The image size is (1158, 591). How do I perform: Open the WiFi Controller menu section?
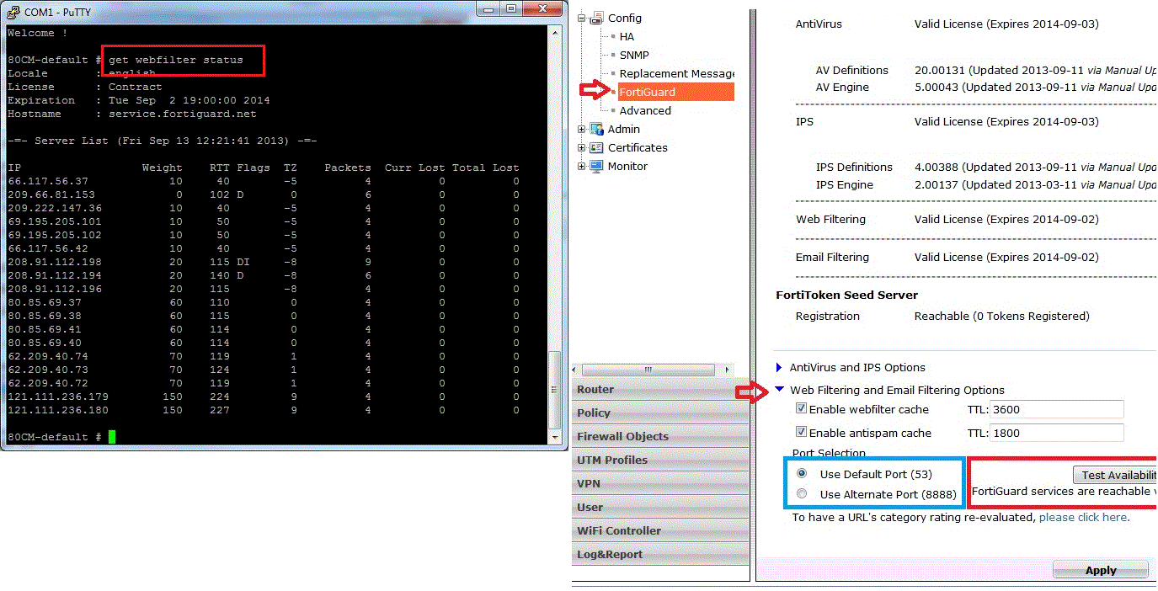(x=660, y=530)
